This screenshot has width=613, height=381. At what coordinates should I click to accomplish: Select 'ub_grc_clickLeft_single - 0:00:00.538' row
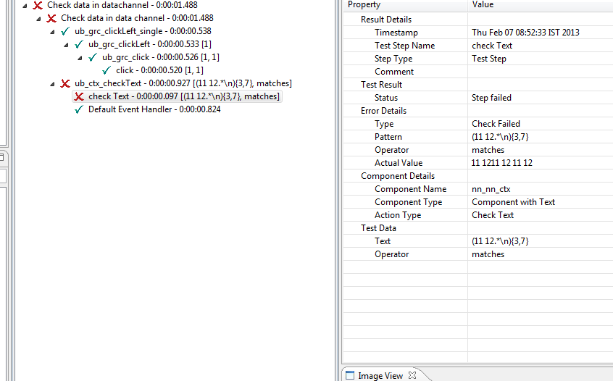(143, 31)
